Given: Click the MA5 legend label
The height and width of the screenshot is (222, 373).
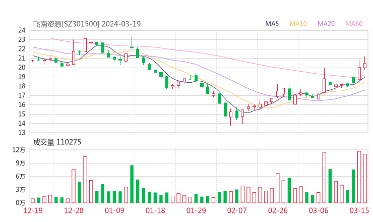Looking at the screenshot, I should tap(272, 24).
